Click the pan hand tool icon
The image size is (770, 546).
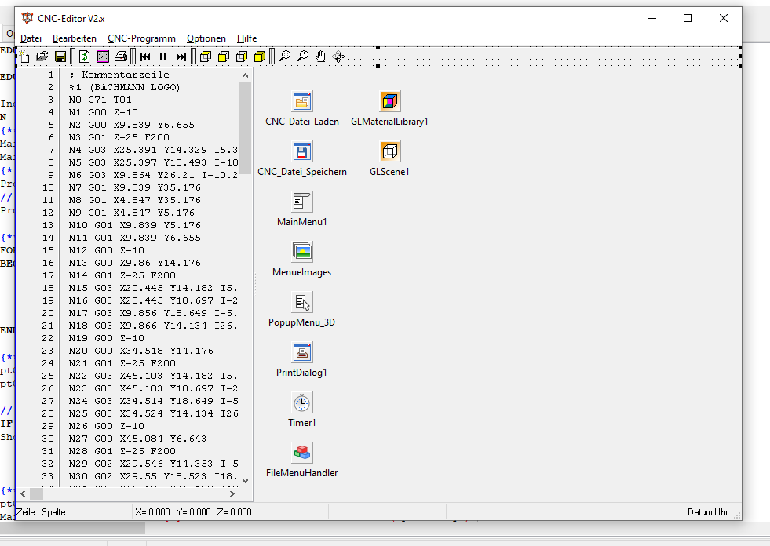[321, 56]
